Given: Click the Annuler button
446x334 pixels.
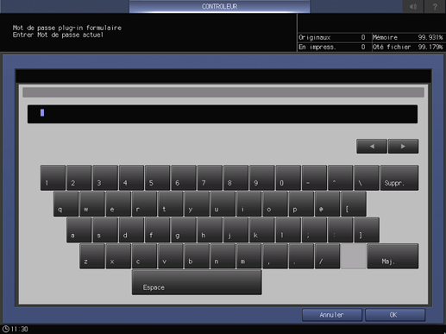Looking at the screenshot, I should click(332, 315).
